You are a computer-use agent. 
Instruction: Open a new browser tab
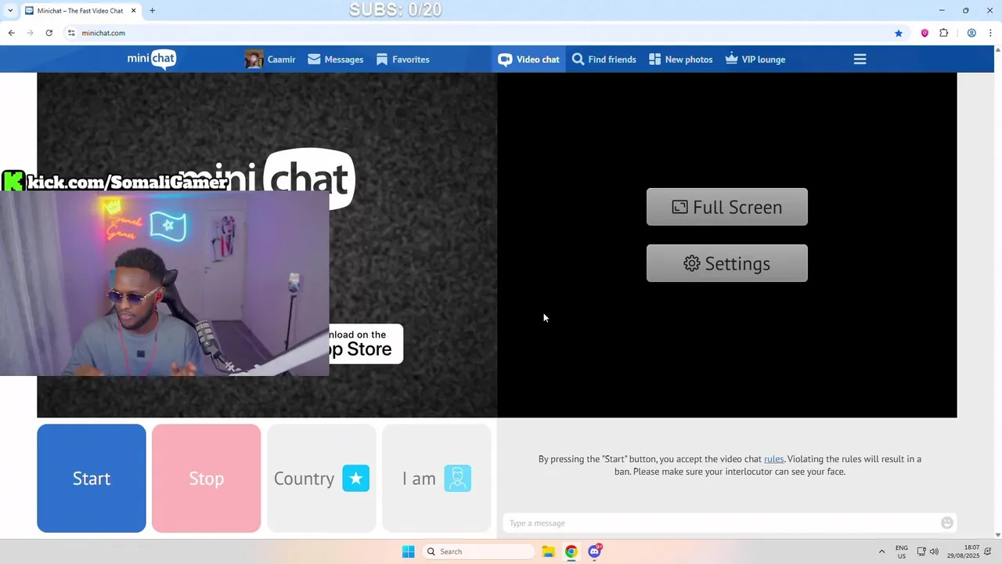tap(152, 11)
